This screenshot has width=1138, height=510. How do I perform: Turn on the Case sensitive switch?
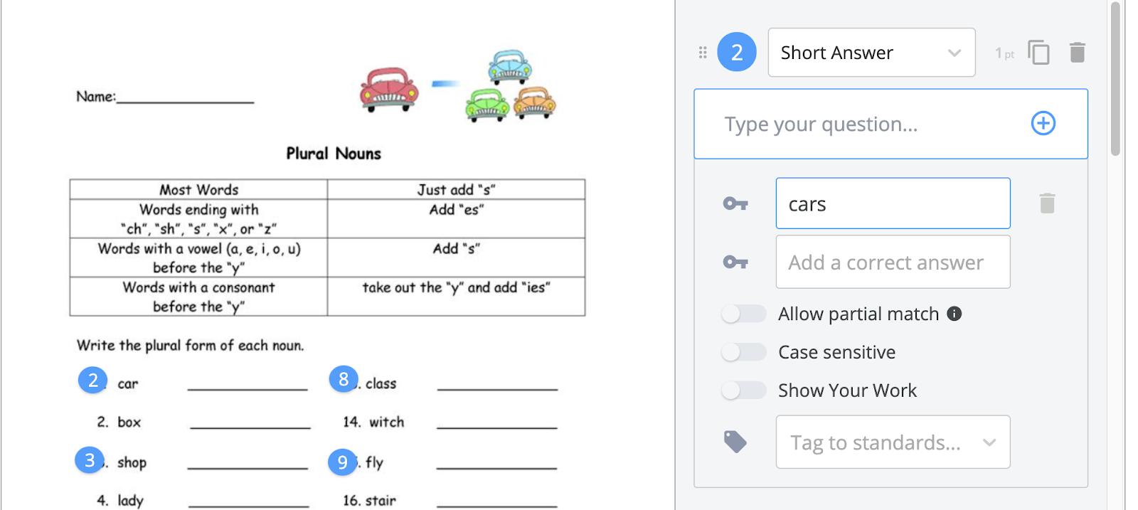[743, 352]
